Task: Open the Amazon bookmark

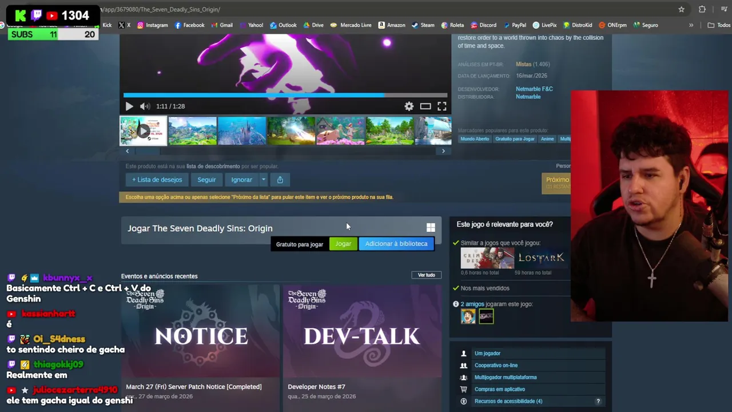Action: pos(391,25)
